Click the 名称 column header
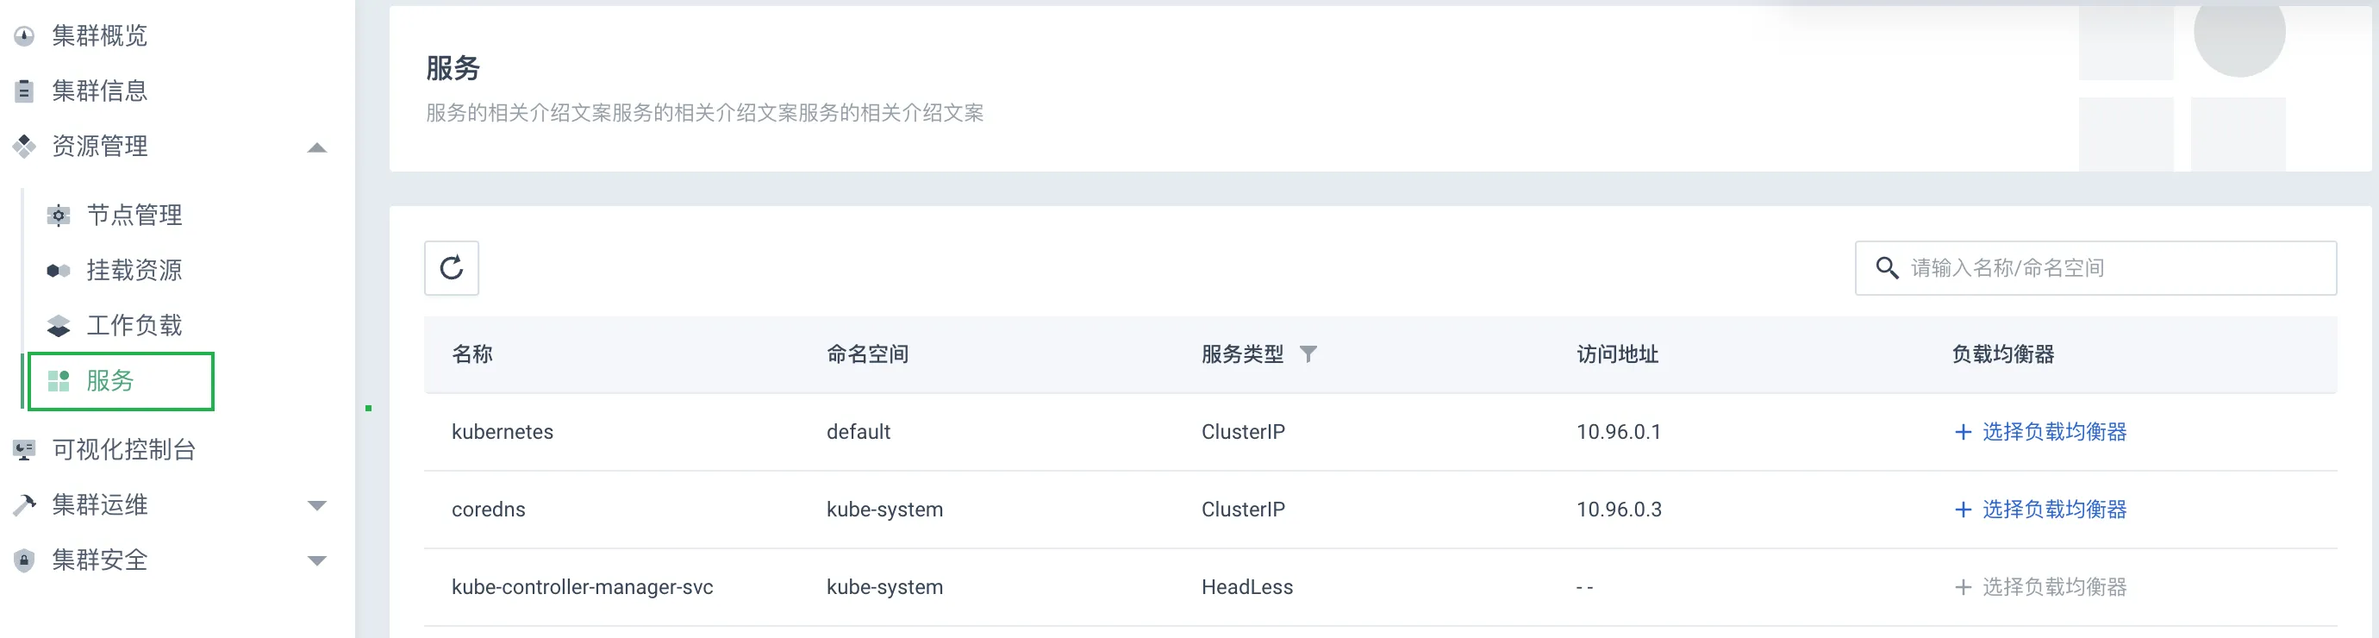The height and width of the screenshot is (638, 2379). (472, 354)
